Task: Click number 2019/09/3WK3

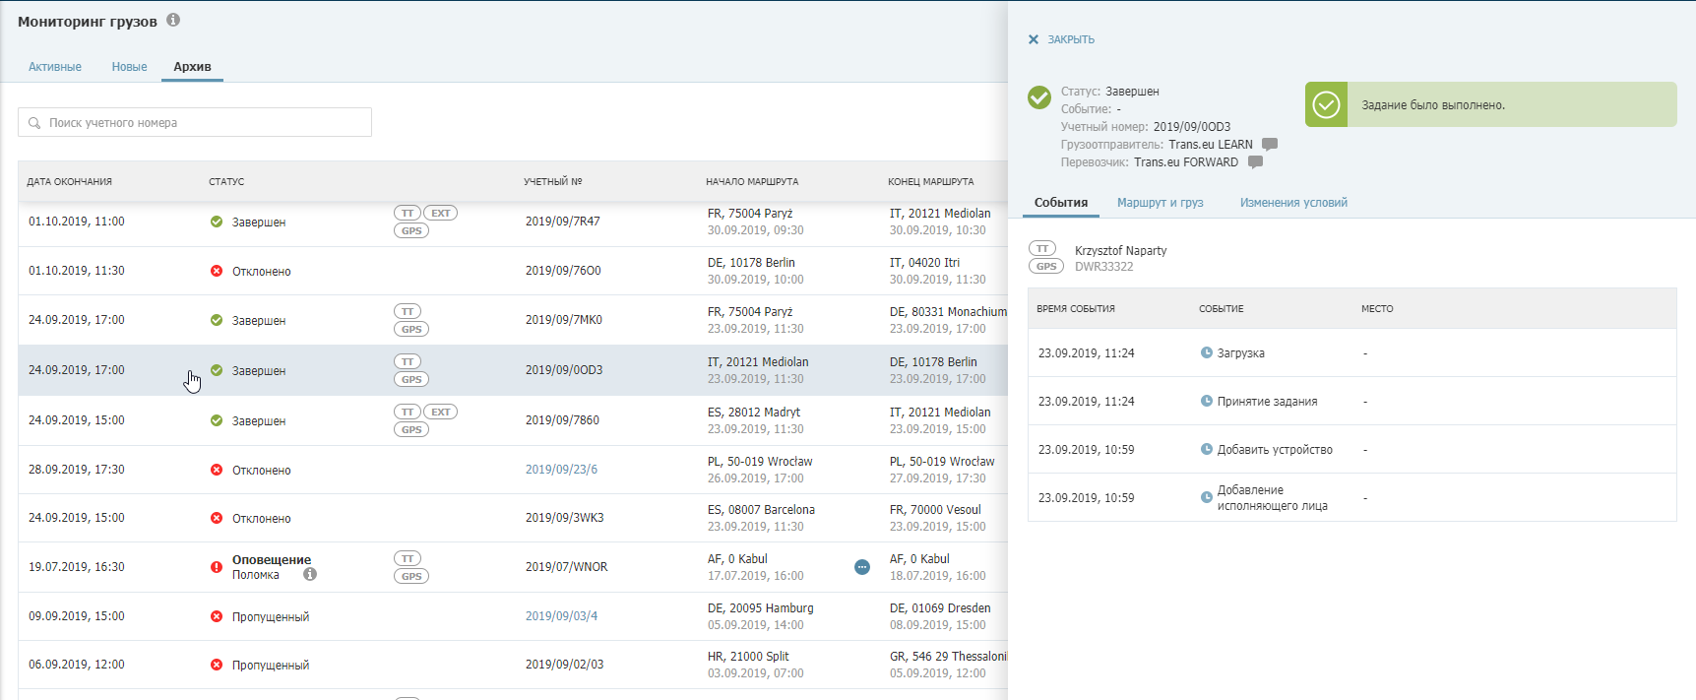Action: (565, 518)
